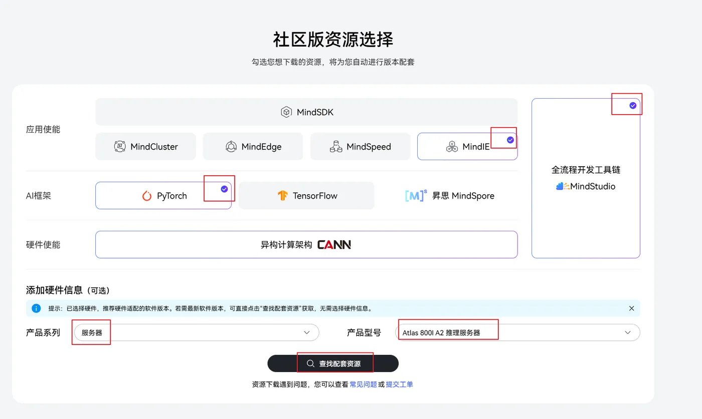Viewport: 702px width, 419px height.
Task: Uncheck the MindIE checkmark
Action: point(510,140)
